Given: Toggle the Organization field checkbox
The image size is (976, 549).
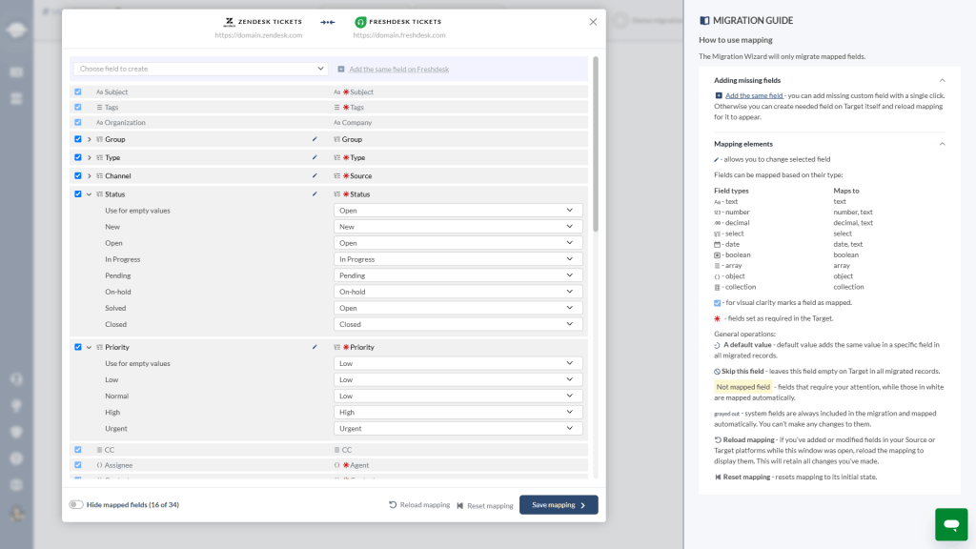Looking at the screenshot, I should pyautogui.click(x=78, y=123).
